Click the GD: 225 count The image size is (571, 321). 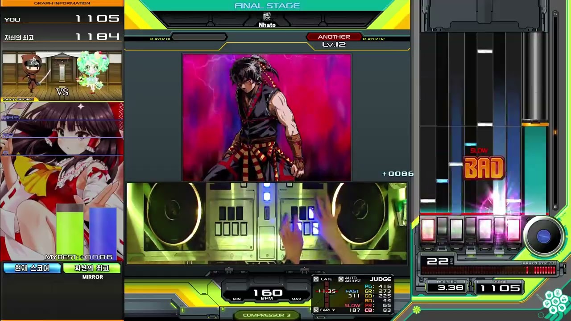tap(378, 296)
